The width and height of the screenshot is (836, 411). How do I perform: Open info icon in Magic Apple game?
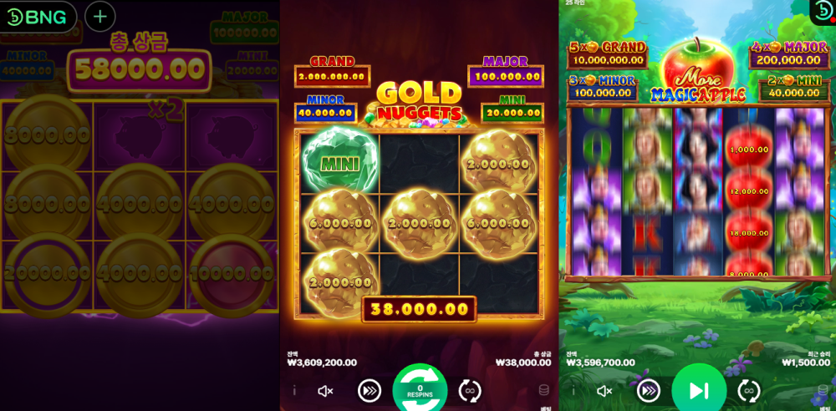click(573, 391)
